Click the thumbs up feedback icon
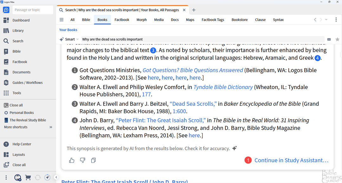Viewport: 342px width, 183px height. coord(72,161)
